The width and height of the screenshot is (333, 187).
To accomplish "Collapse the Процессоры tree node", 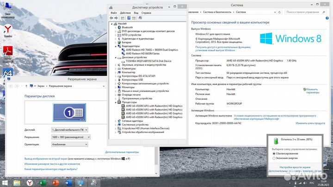I will (x=116, y=102).
